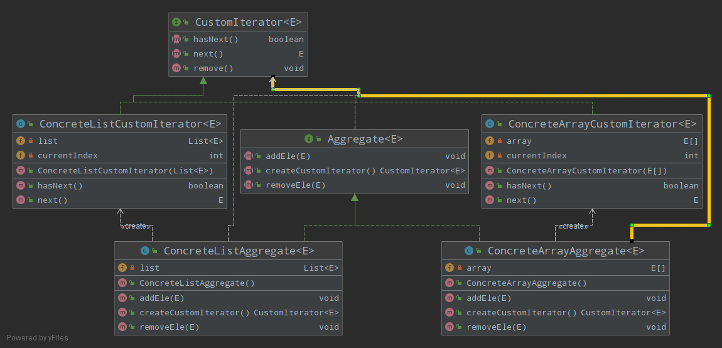
Task: Click removeEle(E) name in Aggregate
Action: pyautogui.click(x=295, y=185)
